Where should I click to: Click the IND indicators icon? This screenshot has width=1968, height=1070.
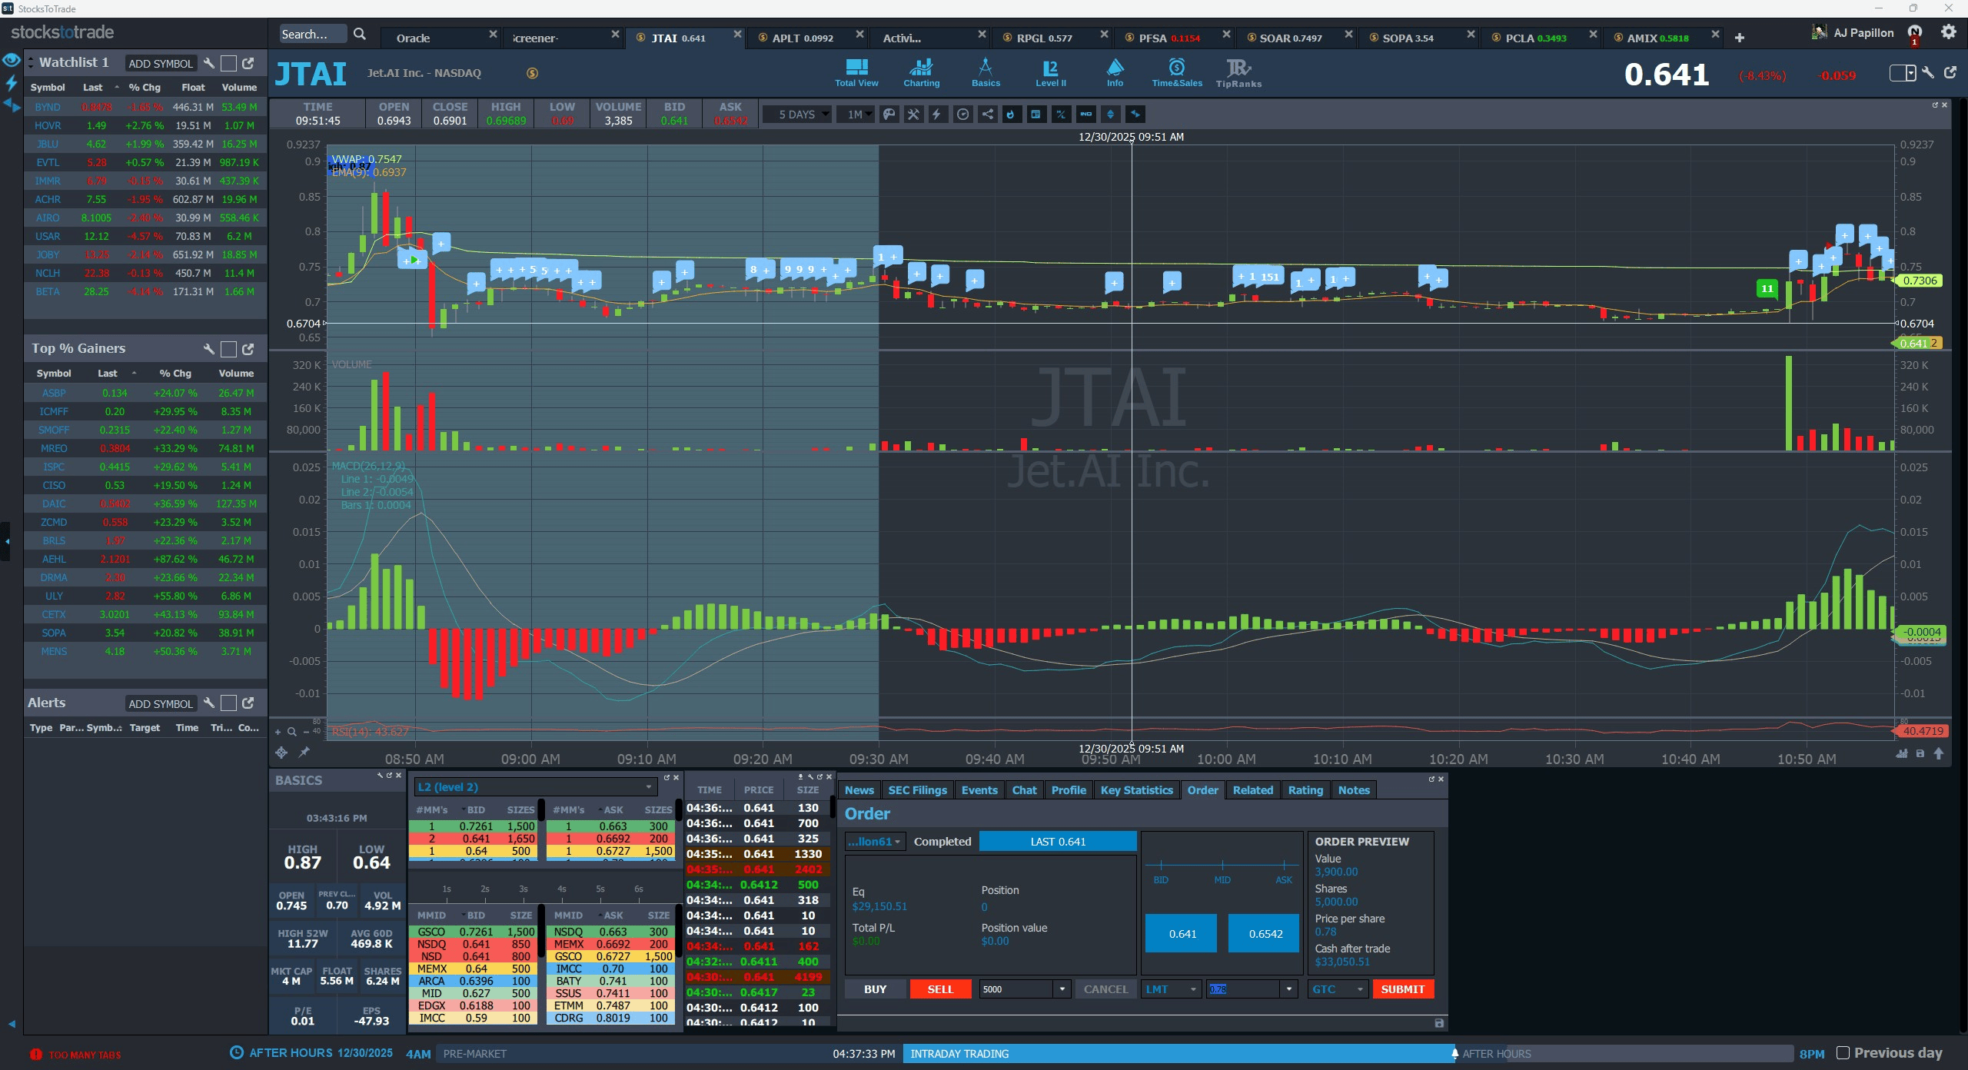pos(1085,115)
